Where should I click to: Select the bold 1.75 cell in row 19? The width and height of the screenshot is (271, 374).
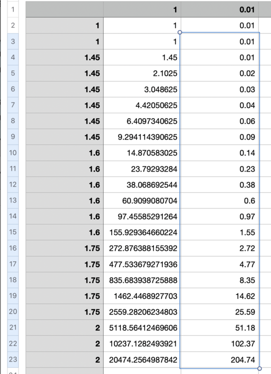65,296
